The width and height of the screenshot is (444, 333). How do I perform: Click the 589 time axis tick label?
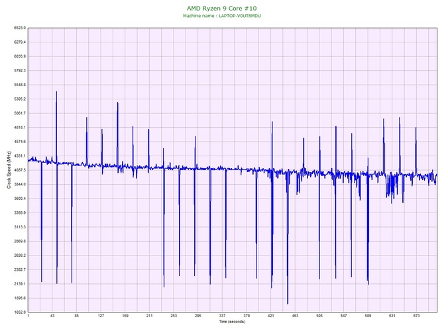coord(368,316)
